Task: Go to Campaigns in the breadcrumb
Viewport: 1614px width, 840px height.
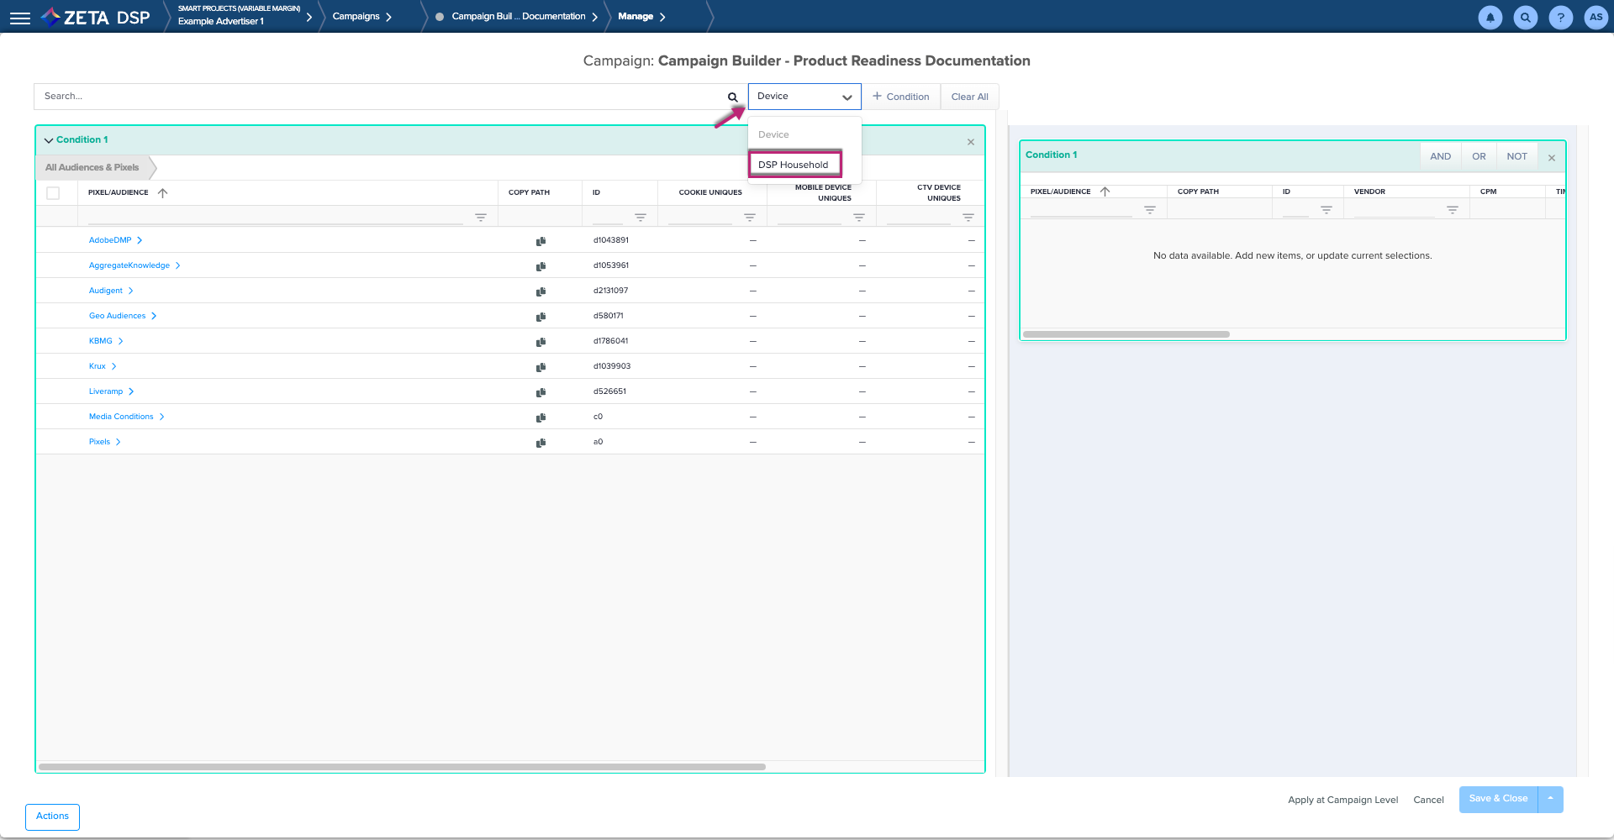Action: coord(356,17)
